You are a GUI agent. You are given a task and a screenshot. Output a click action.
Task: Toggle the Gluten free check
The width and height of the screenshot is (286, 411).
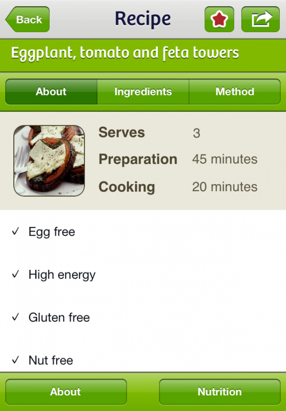pos(16,316)
